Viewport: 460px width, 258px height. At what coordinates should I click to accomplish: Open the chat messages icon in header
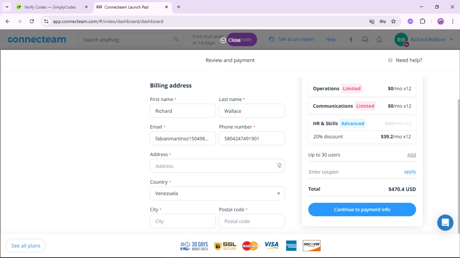(365, 39)
